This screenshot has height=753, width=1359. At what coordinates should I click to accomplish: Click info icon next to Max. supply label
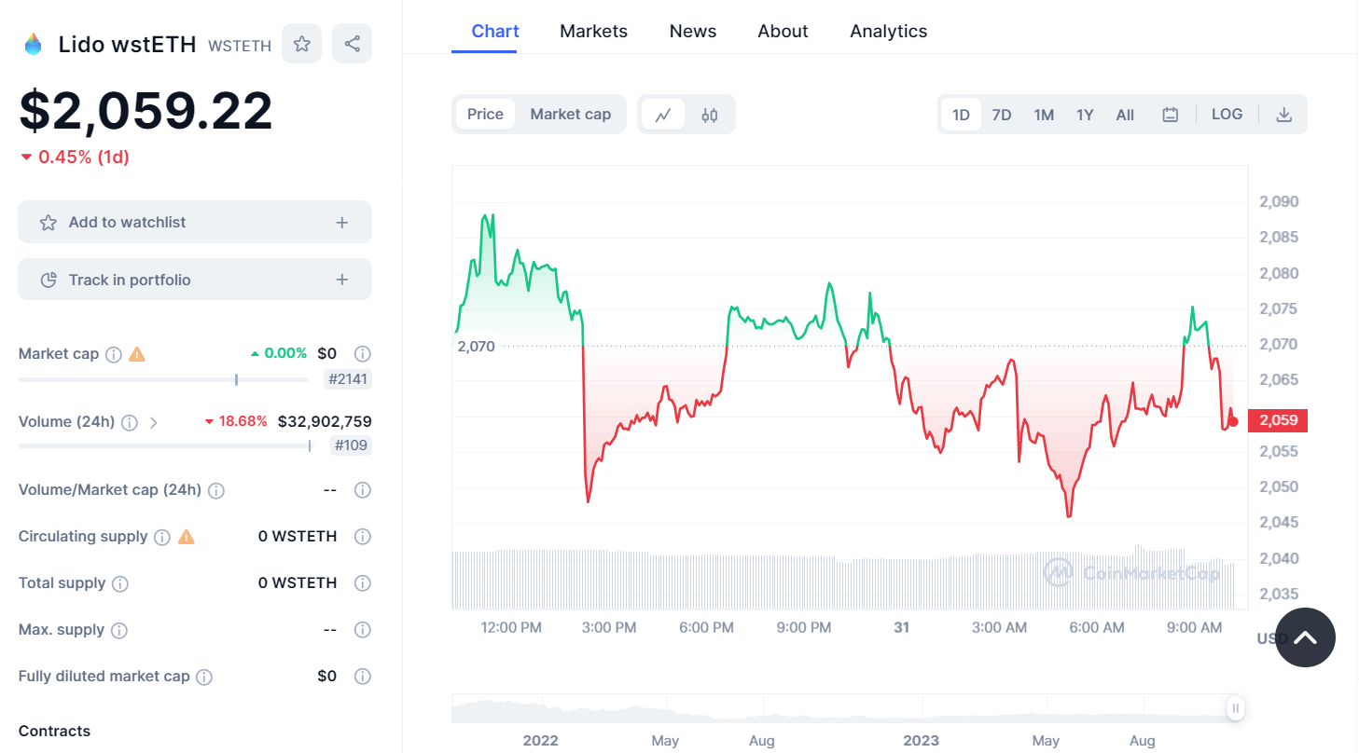[x=119, y=630]
